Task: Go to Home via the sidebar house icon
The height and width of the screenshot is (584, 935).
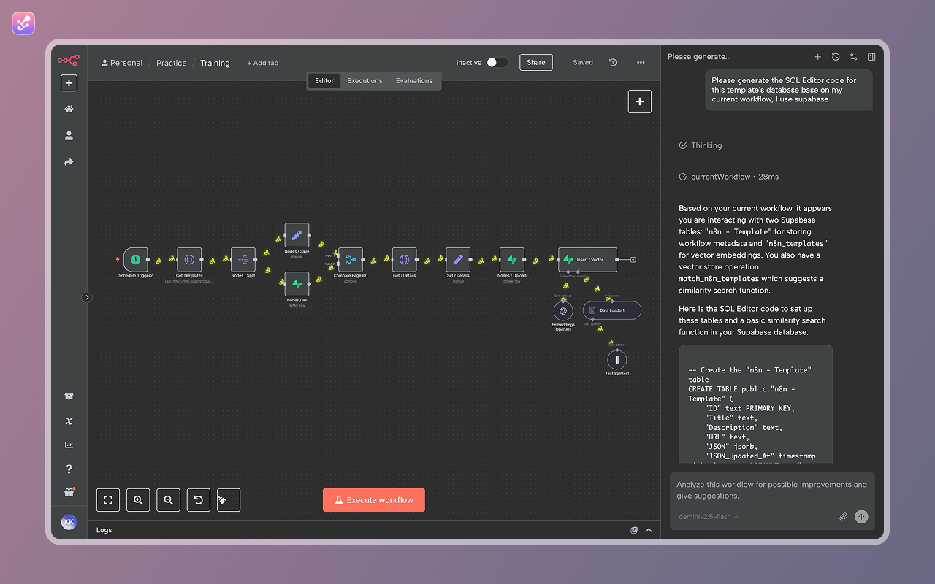Action: (x=69, y=109)
